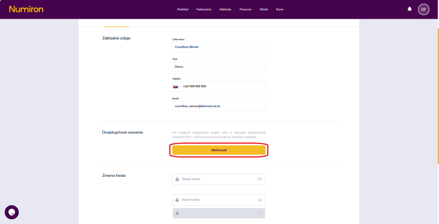Select the Sklad navigation item
Viewport: 439px width, 224px height.
point(263,9)
